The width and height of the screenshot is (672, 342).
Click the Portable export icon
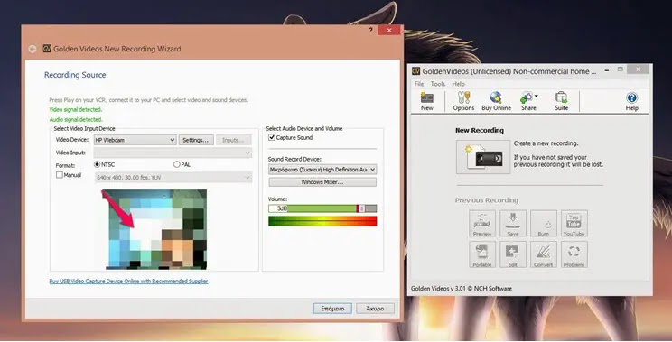(x=482, y=254)
